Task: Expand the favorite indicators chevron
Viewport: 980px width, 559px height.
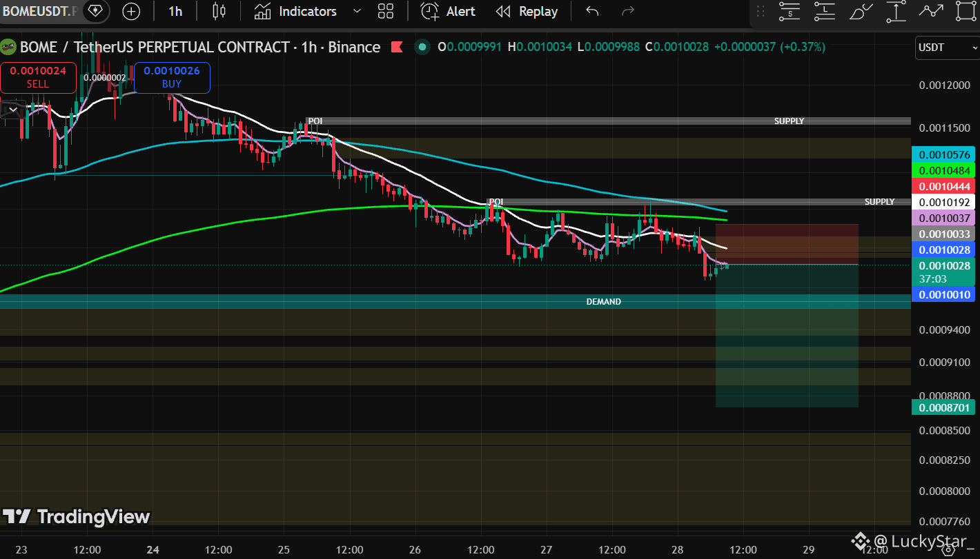Action: click(x=357, y=11)
